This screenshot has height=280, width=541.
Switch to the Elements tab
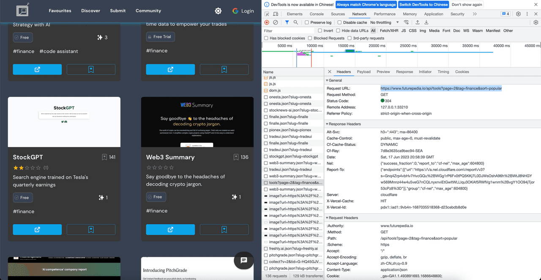tap(295, 14)
